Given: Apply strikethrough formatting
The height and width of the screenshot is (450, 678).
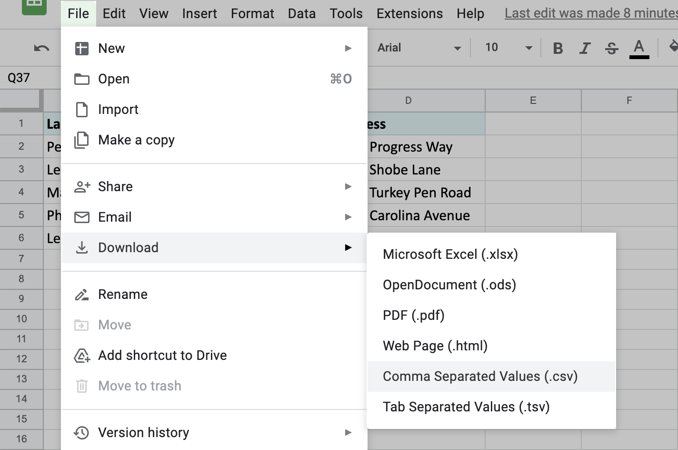Looking at the screenshot, I should point(612,48).
